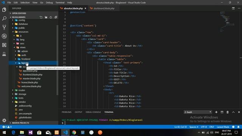
Task: Expand the OPEN EDITORS section
Action: pyautogui.click(x=19, y=13)
